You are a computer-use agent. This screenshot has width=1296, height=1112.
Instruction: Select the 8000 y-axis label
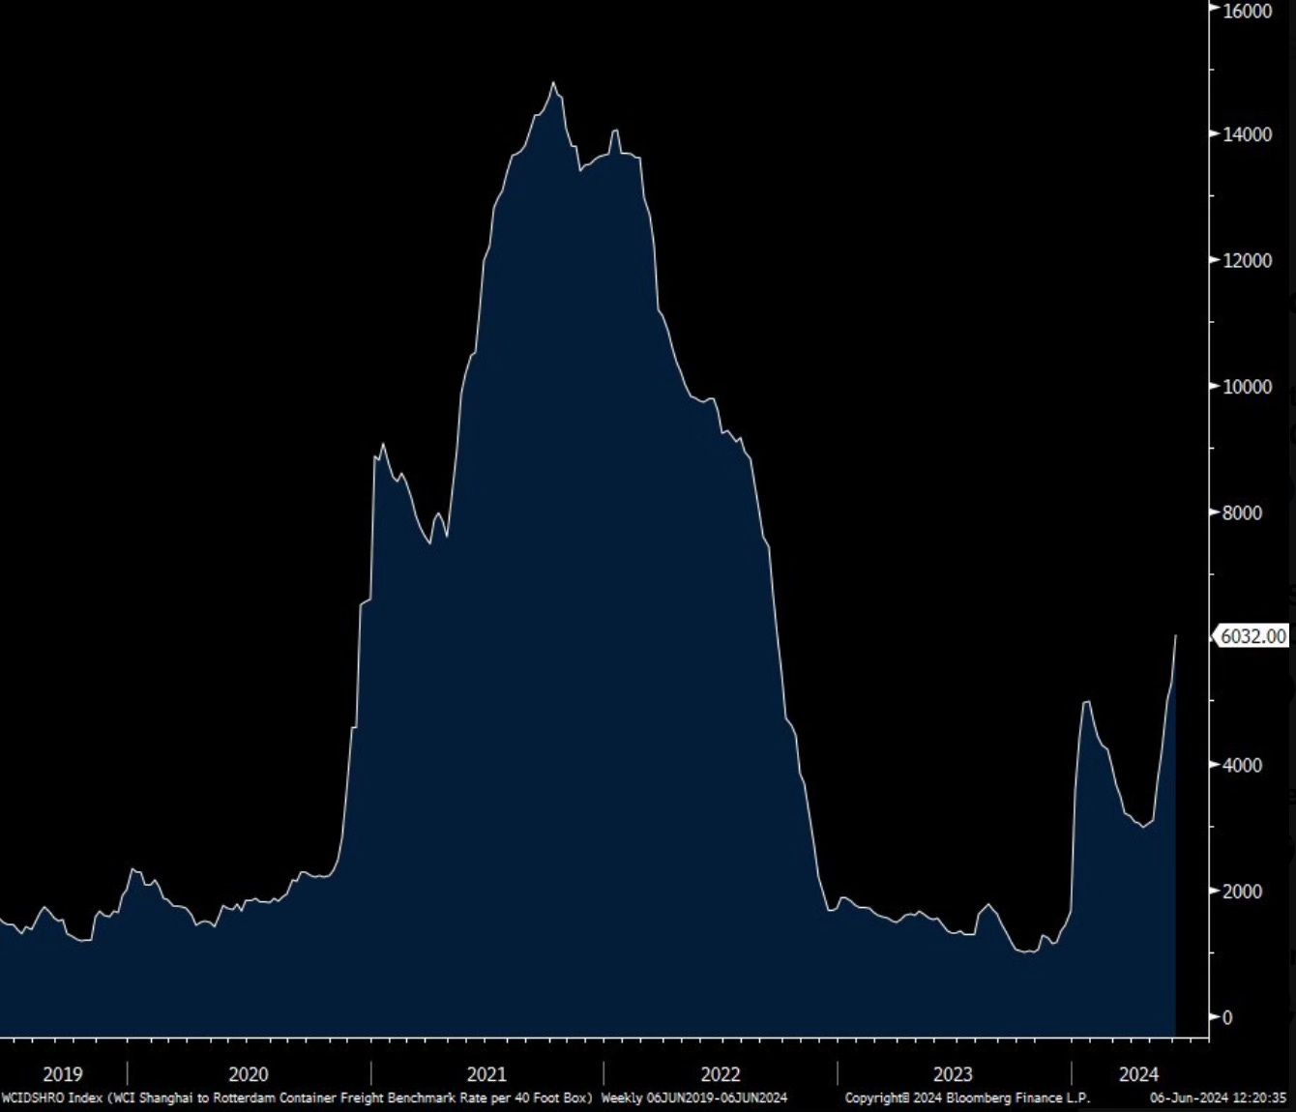click(1243, 513)
